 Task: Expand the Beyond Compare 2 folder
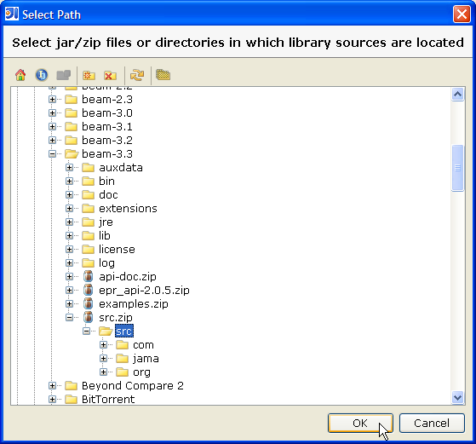tap(52, 386)
